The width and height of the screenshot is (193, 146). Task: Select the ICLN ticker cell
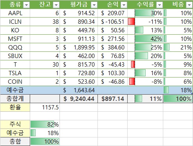click(15, 22)
